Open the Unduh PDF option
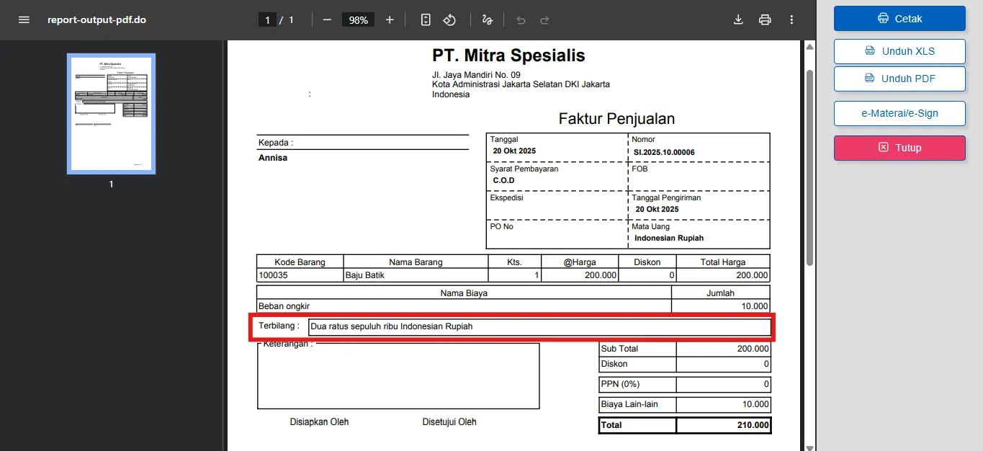This screenshot has height=451, width=983. point(899,79)
